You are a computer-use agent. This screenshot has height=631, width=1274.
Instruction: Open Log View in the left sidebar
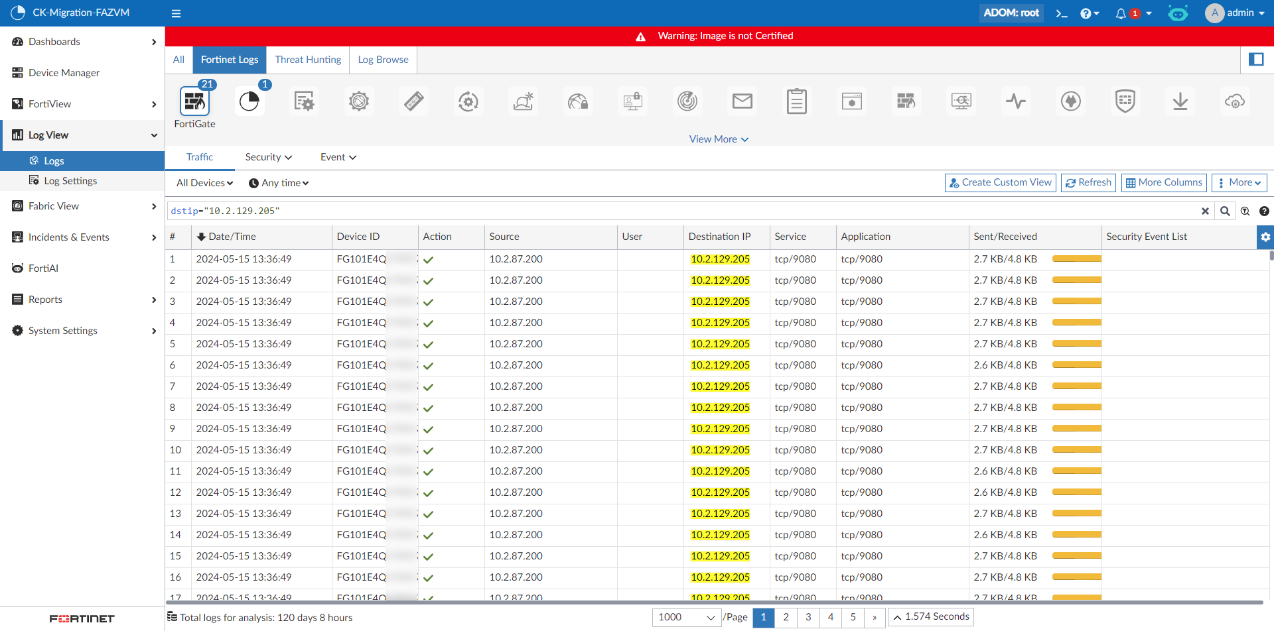point(48,135)
